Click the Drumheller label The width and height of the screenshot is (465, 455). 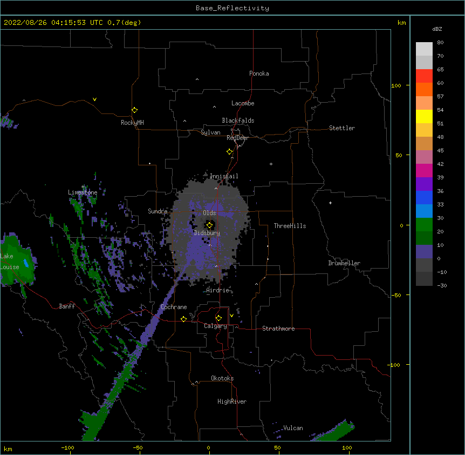point(344,263)
